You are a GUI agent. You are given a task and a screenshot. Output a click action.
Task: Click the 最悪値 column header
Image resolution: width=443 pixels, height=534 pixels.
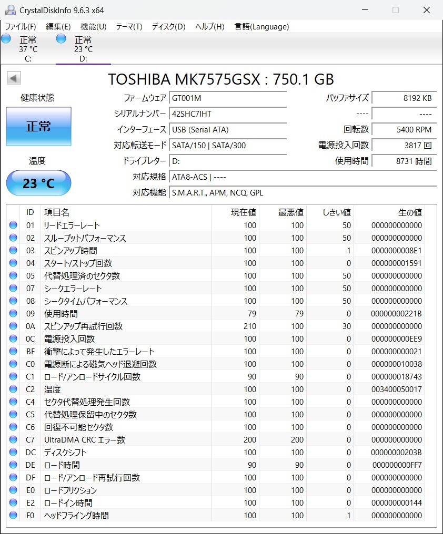tap(283, 212)
